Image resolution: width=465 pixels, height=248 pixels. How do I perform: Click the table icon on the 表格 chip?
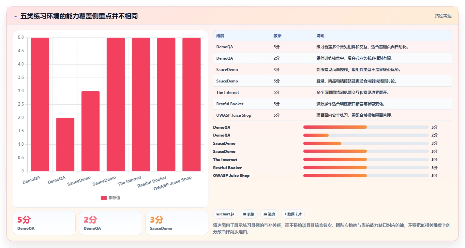pos(245,214)
